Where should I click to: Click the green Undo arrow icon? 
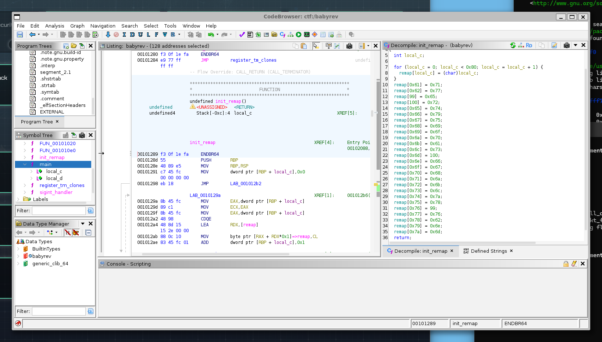point(211,35)
